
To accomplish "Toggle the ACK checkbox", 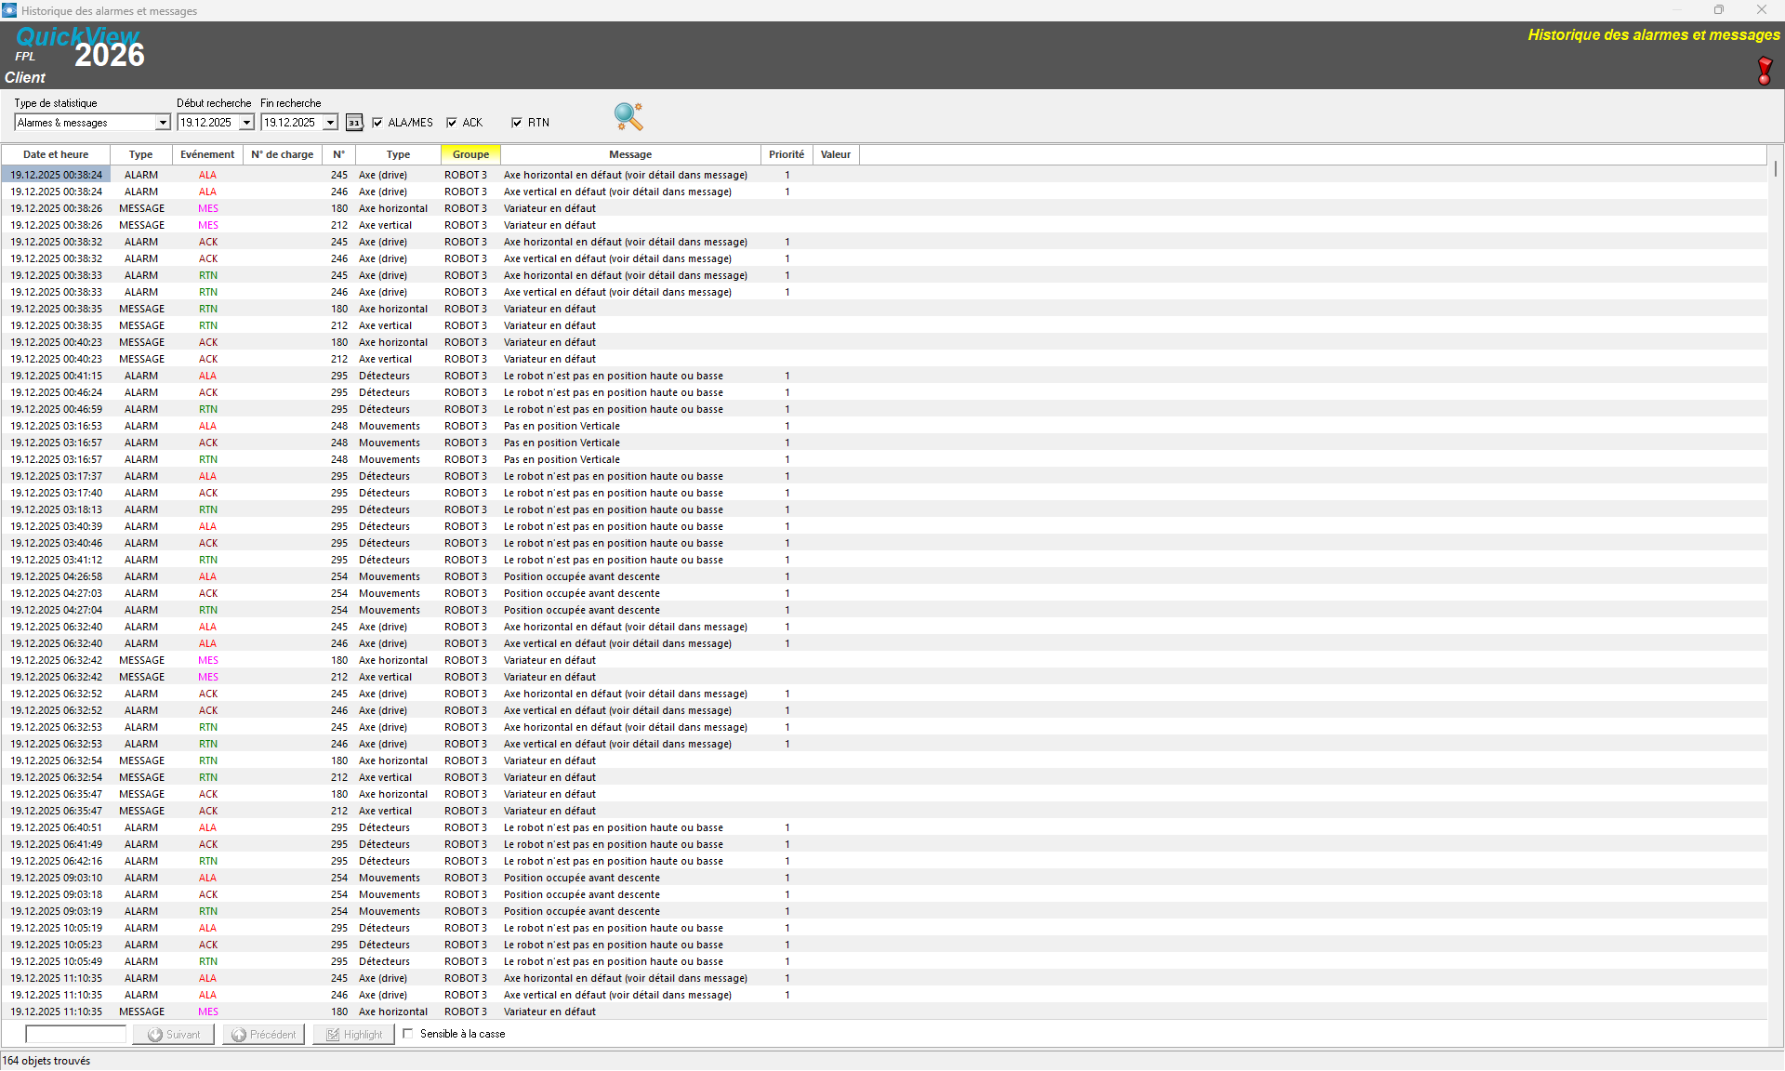I will point(452,123).
